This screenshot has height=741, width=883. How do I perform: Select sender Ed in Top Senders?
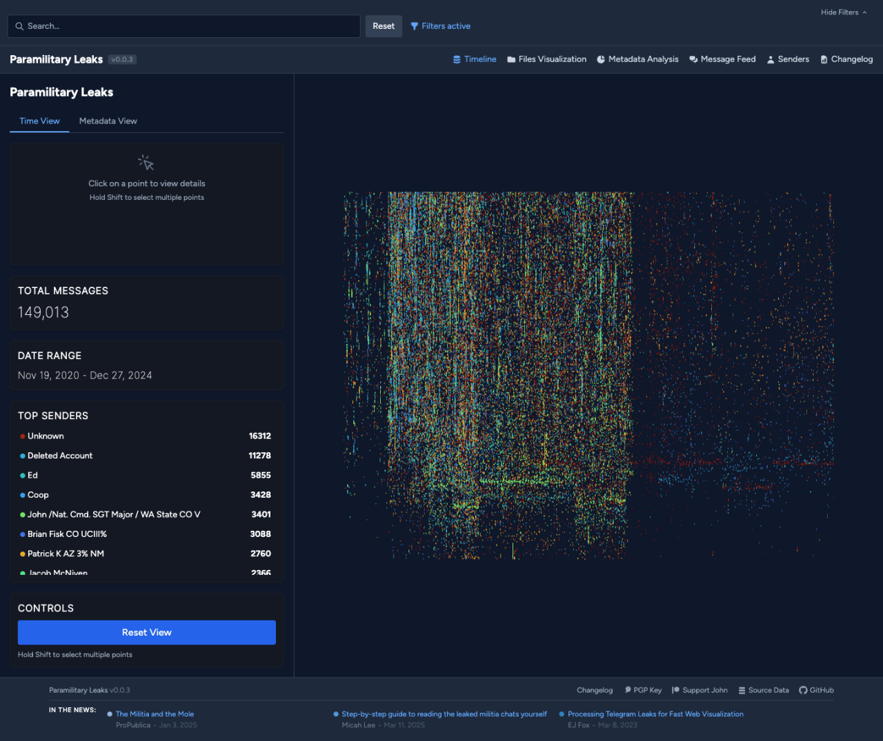[x=146, y=476]
